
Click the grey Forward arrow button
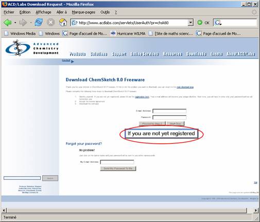pos(23,23)
